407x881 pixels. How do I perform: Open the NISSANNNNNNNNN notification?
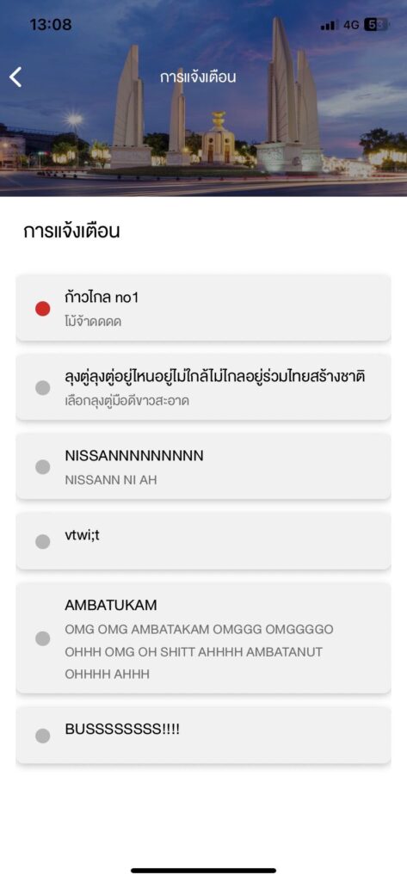(x=203, y=466)
